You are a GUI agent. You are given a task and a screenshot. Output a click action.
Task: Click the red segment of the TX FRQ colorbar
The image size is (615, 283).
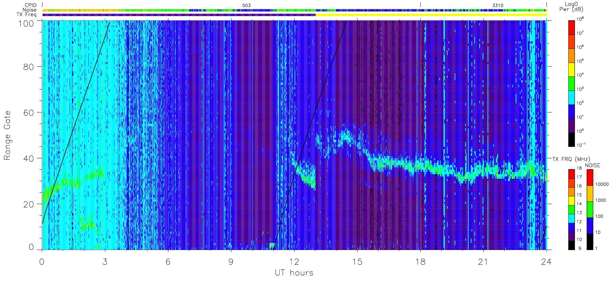pyautogui.click(x=571, y=174)
